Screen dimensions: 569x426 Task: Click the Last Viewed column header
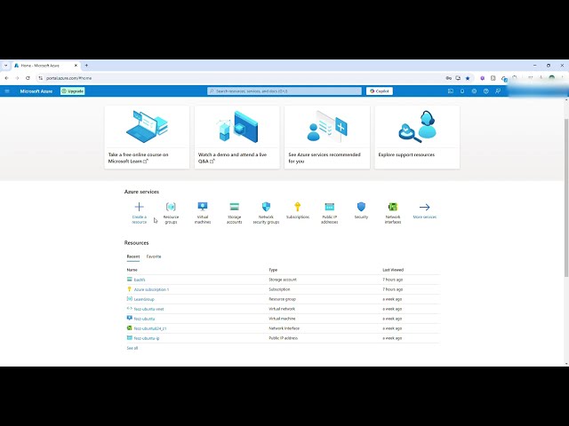[393, 270]
